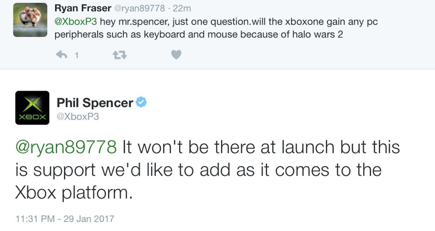
Task: Click the gray @ryan89778 handle next to Ryan Fraser
Action: pyautogui.click(x=141, y=8)
